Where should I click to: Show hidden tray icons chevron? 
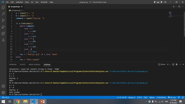146,101
